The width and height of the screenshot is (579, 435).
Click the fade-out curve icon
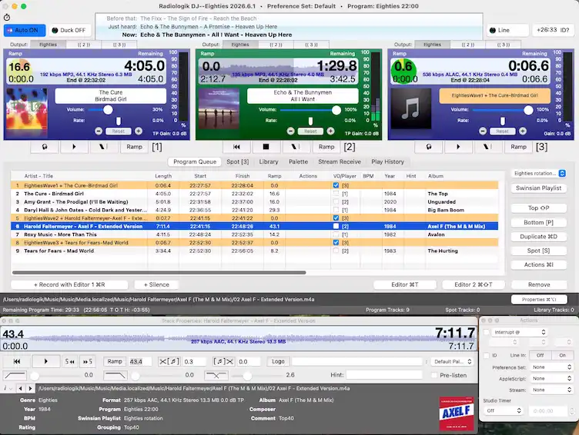click(115, 375)
